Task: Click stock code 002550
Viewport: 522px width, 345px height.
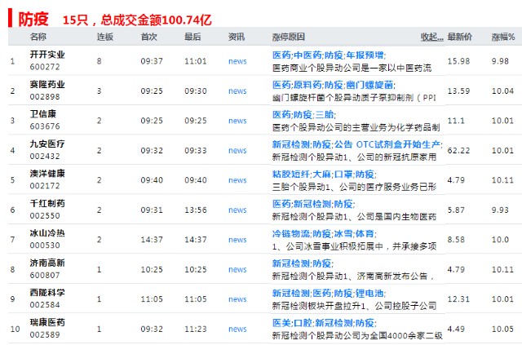Action: tap(45, 216)
